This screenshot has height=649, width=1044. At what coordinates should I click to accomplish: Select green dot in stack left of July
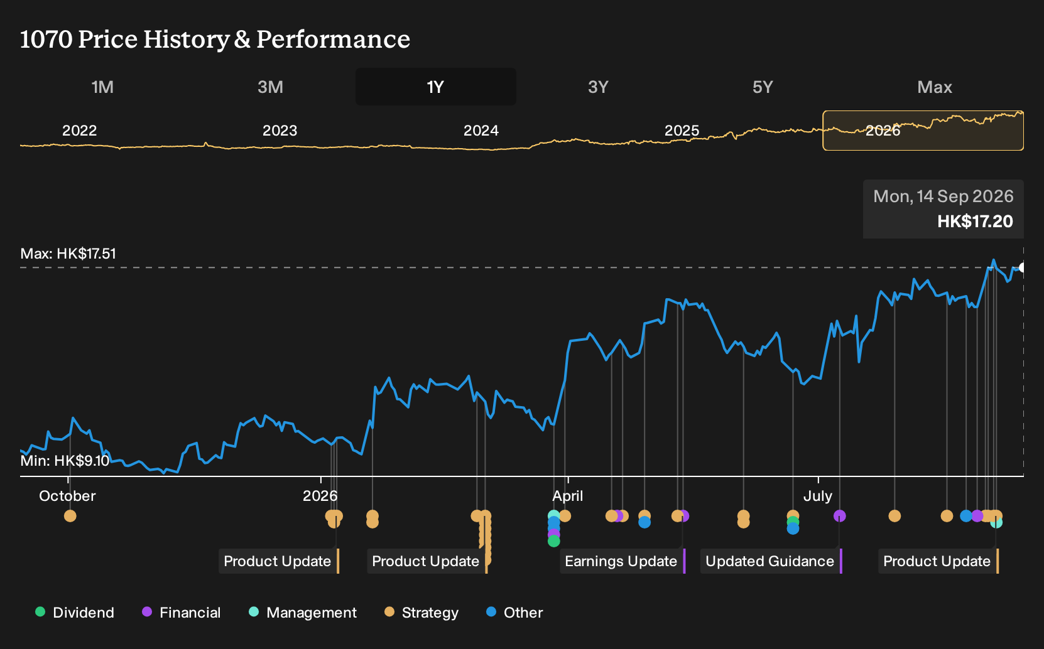[x=793, y=522]
